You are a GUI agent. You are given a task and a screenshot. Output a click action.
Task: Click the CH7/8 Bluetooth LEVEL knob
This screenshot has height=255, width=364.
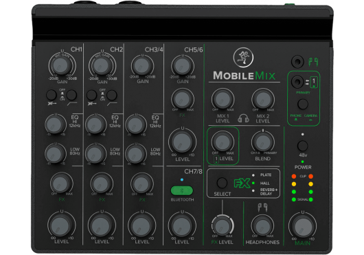(182, 225)
